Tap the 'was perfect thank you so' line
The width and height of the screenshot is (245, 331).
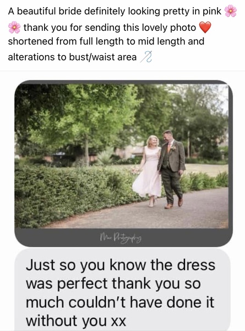pyautogui.click(x=113, y=284)
